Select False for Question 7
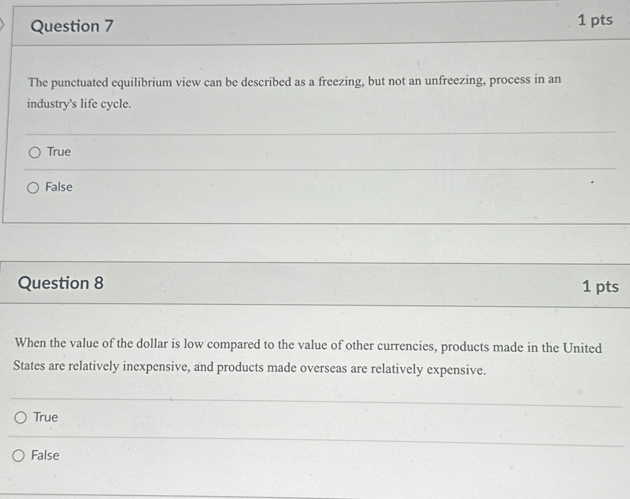Screen dimensions: 630x499 pyautogui.click(x=34, y=187)
